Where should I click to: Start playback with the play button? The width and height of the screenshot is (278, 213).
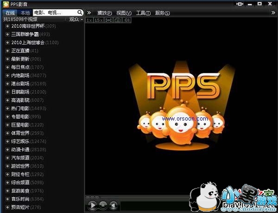(92, 205)
